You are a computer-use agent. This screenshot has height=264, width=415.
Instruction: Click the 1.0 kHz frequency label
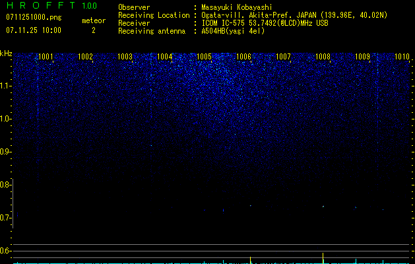pyautogui.click(x=5, y=119)
